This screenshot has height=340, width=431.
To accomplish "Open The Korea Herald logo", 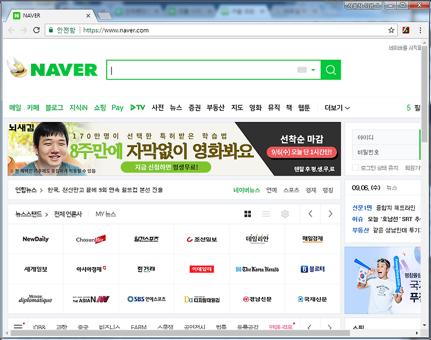I will [257, 269].
